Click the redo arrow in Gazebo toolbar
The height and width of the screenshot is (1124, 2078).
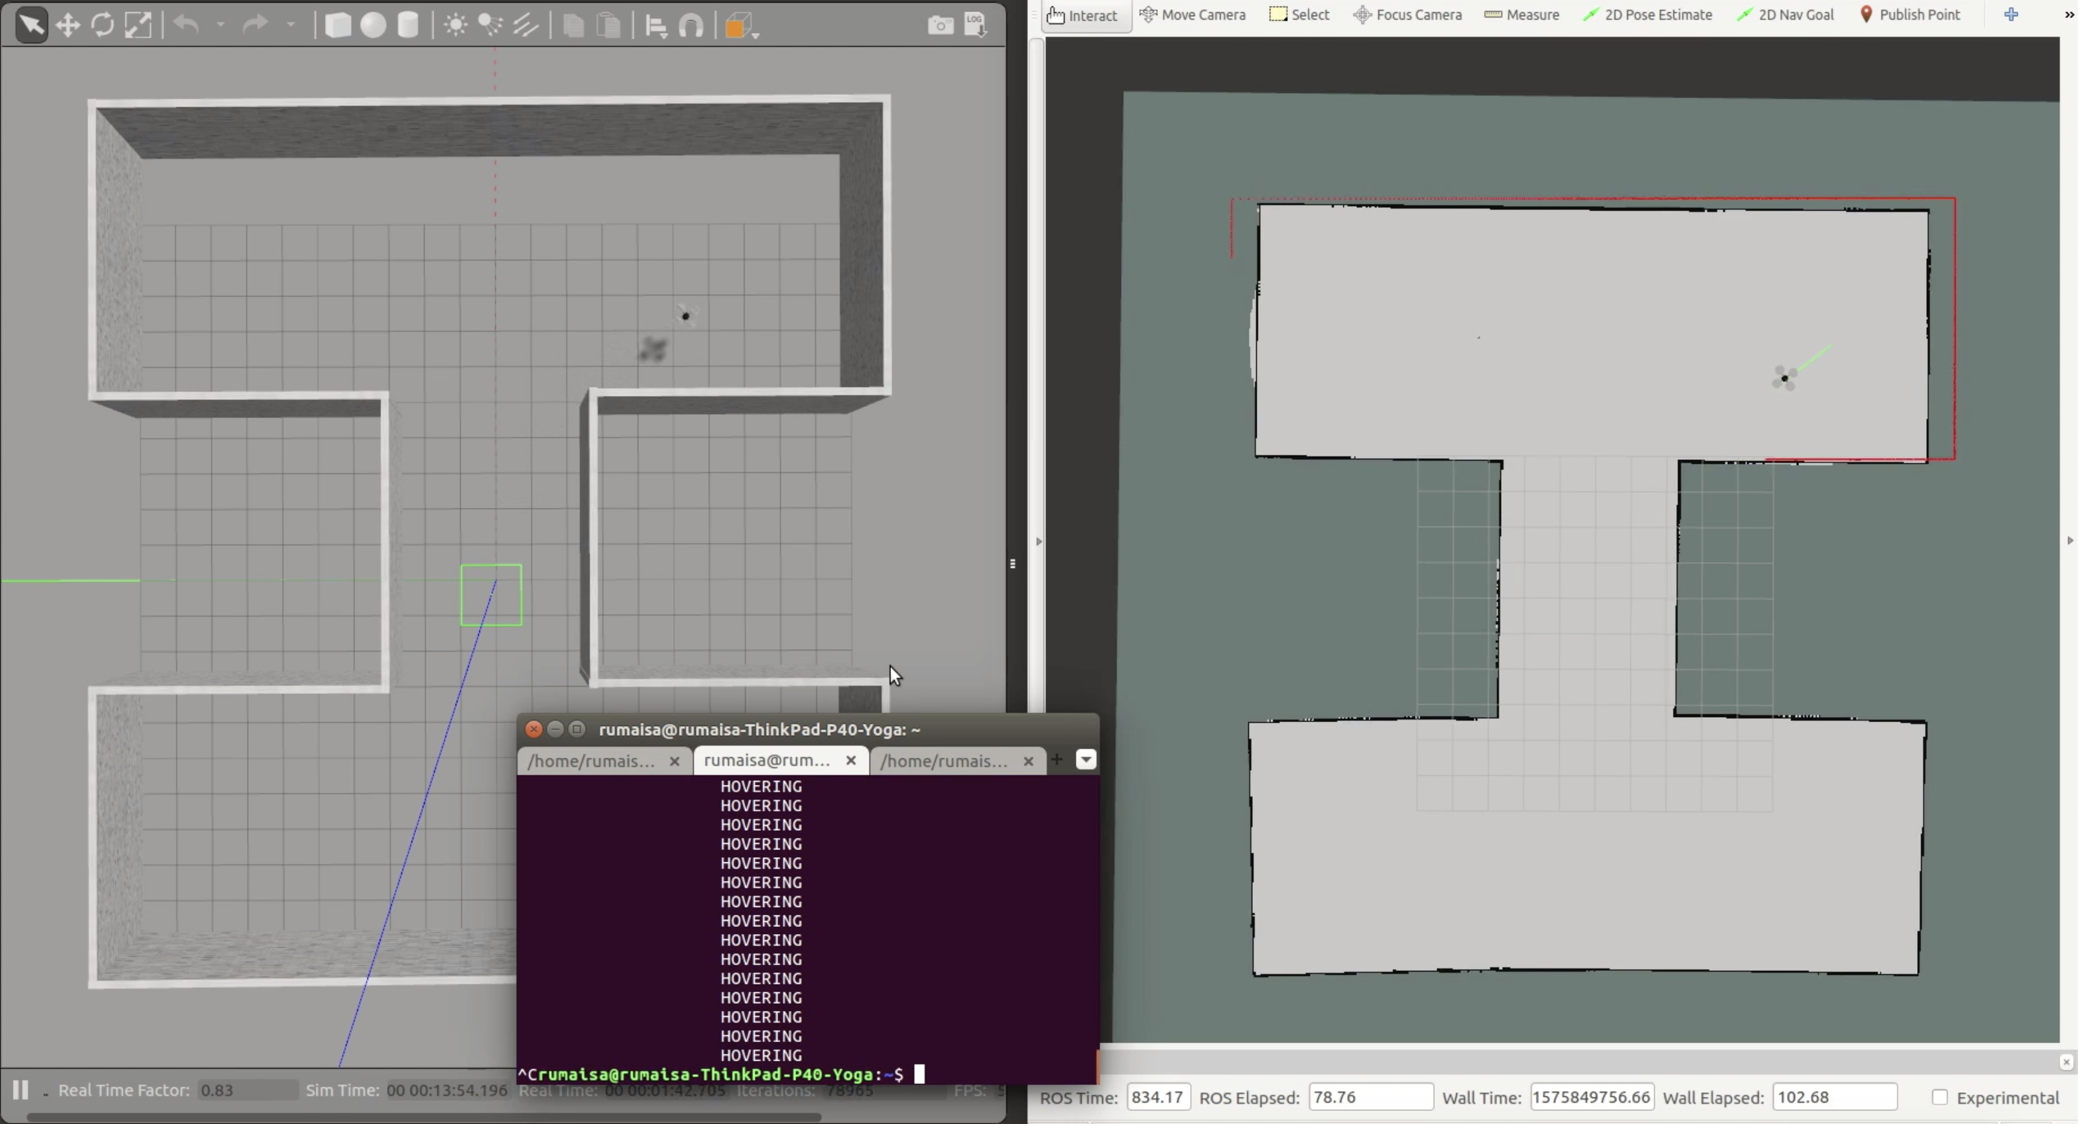click(x=256, y=26)
